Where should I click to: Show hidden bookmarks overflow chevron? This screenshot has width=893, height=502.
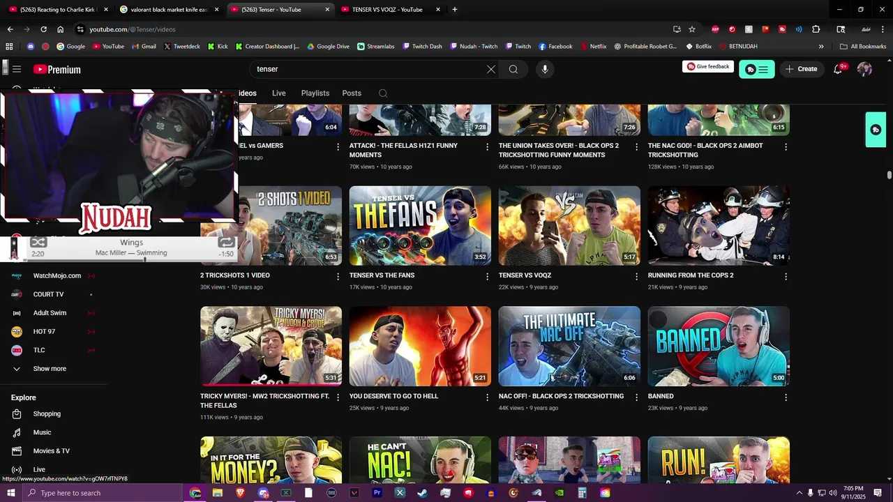point(821,47)
